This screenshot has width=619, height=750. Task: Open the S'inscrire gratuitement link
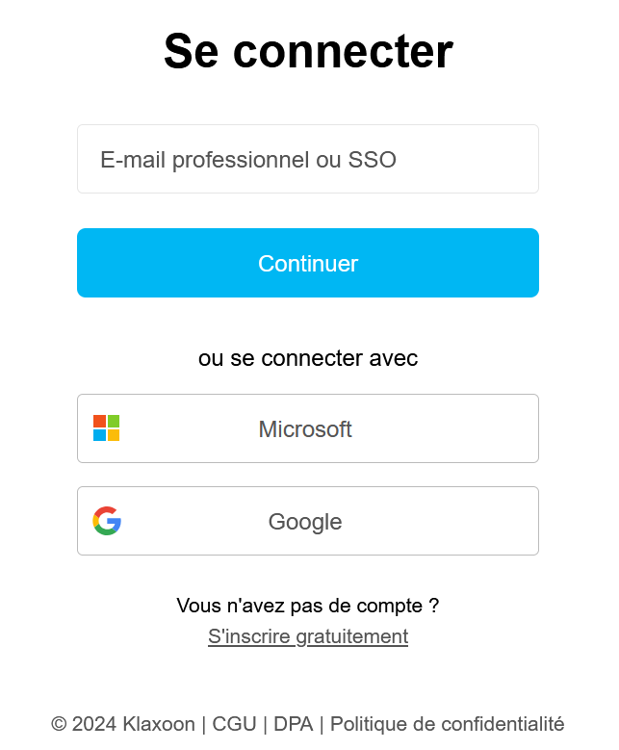point(308,636)
